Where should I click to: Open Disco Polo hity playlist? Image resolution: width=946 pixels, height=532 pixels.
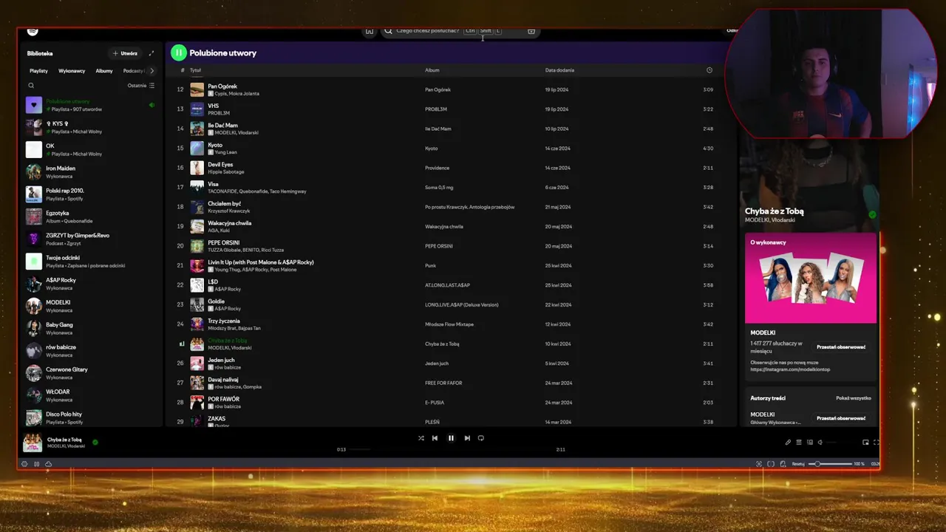[x=91, y=417]
